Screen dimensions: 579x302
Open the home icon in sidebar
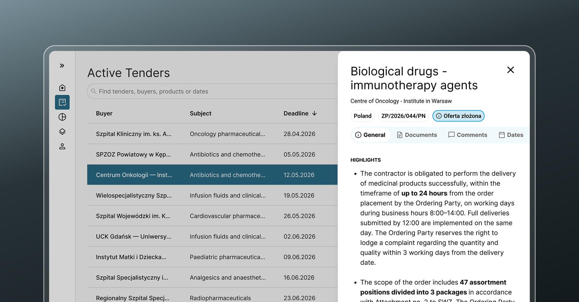pyautogui.click(x=62, y=88)
